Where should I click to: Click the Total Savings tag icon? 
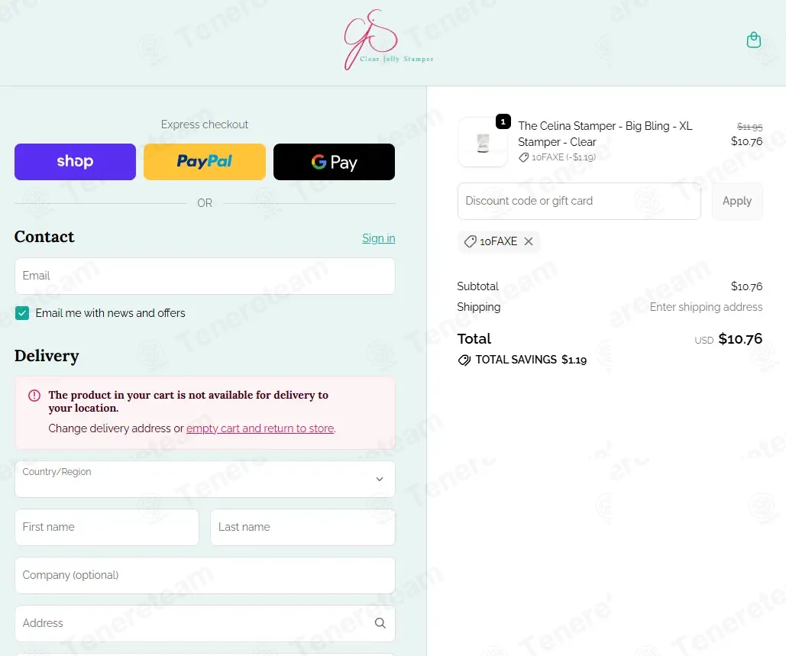[464, 360]
